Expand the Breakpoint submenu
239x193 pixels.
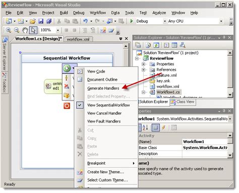point(106,163)
